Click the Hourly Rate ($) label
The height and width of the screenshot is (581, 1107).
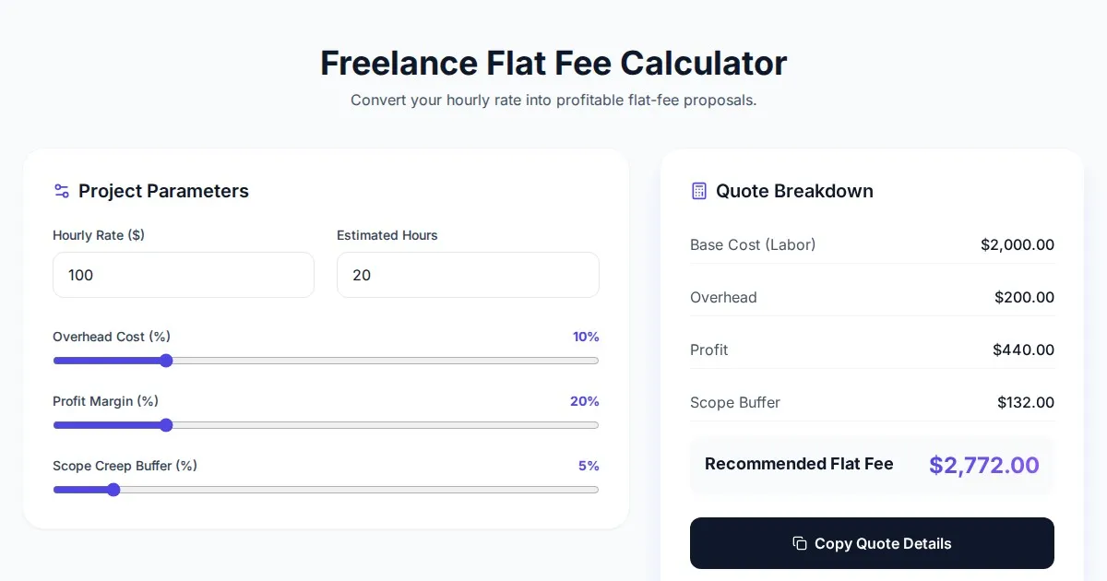99,235
